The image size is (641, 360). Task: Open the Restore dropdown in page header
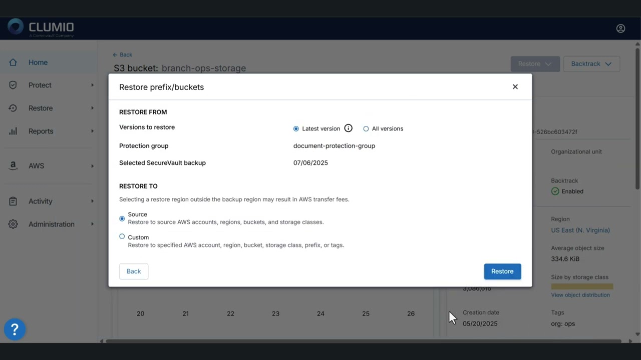pyautogui.click(x=535, y=64)
